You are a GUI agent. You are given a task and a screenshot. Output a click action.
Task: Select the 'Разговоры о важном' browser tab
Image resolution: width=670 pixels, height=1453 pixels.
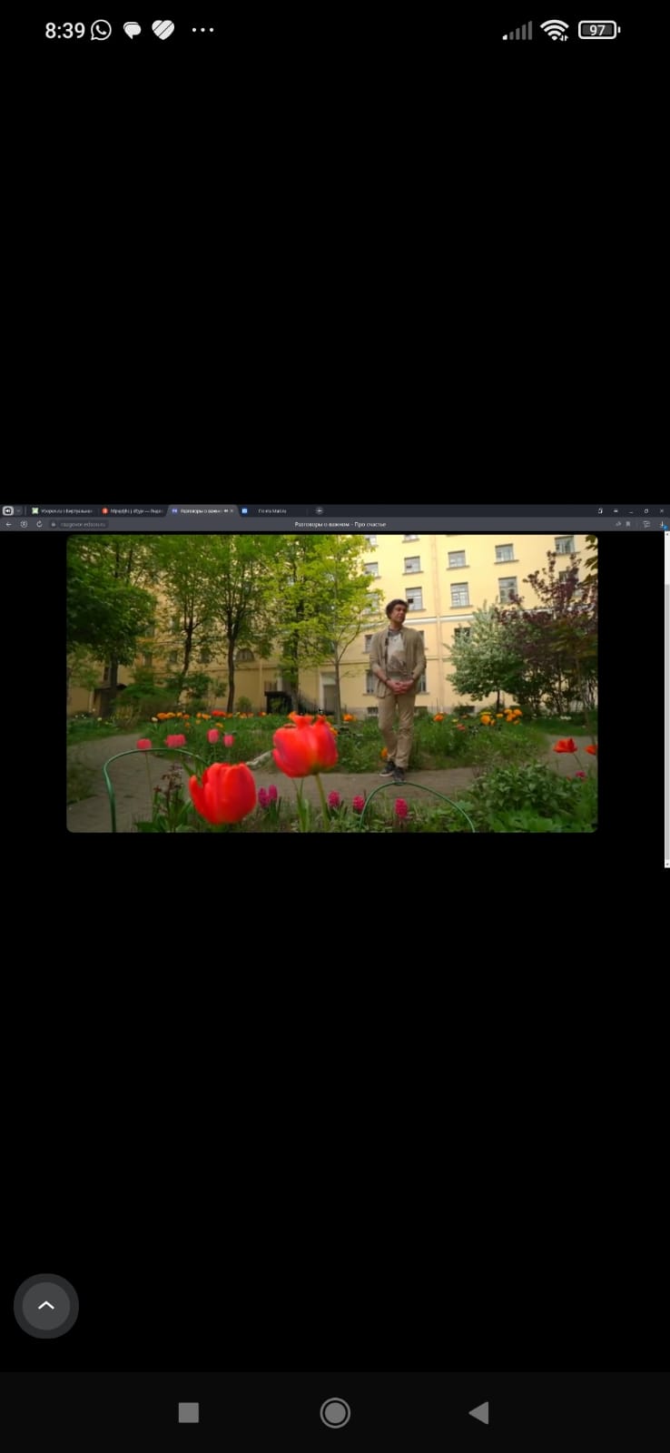(201, 511)
